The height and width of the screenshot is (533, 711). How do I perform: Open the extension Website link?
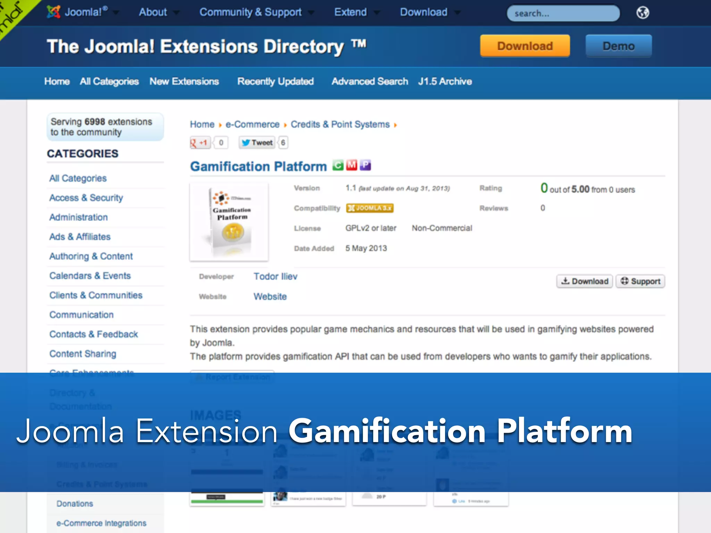[270, 296]
